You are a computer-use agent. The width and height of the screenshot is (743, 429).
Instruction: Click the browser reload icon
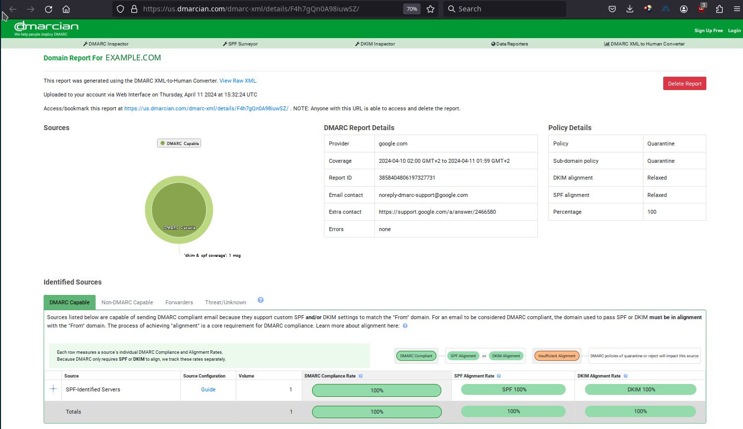click(x=49, y=9)
